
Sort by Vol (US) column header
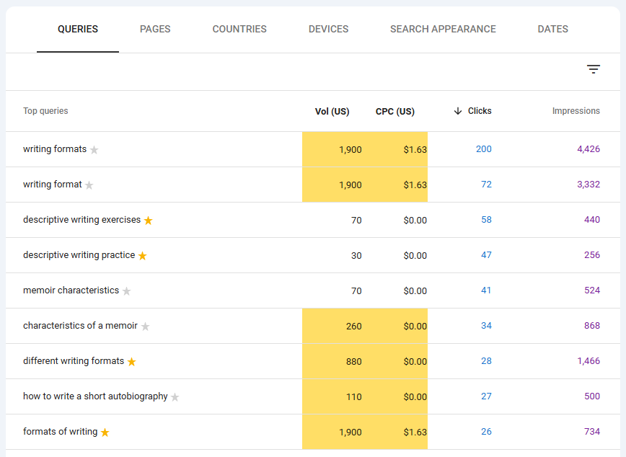pyautogui.click(x=332, y=112)
